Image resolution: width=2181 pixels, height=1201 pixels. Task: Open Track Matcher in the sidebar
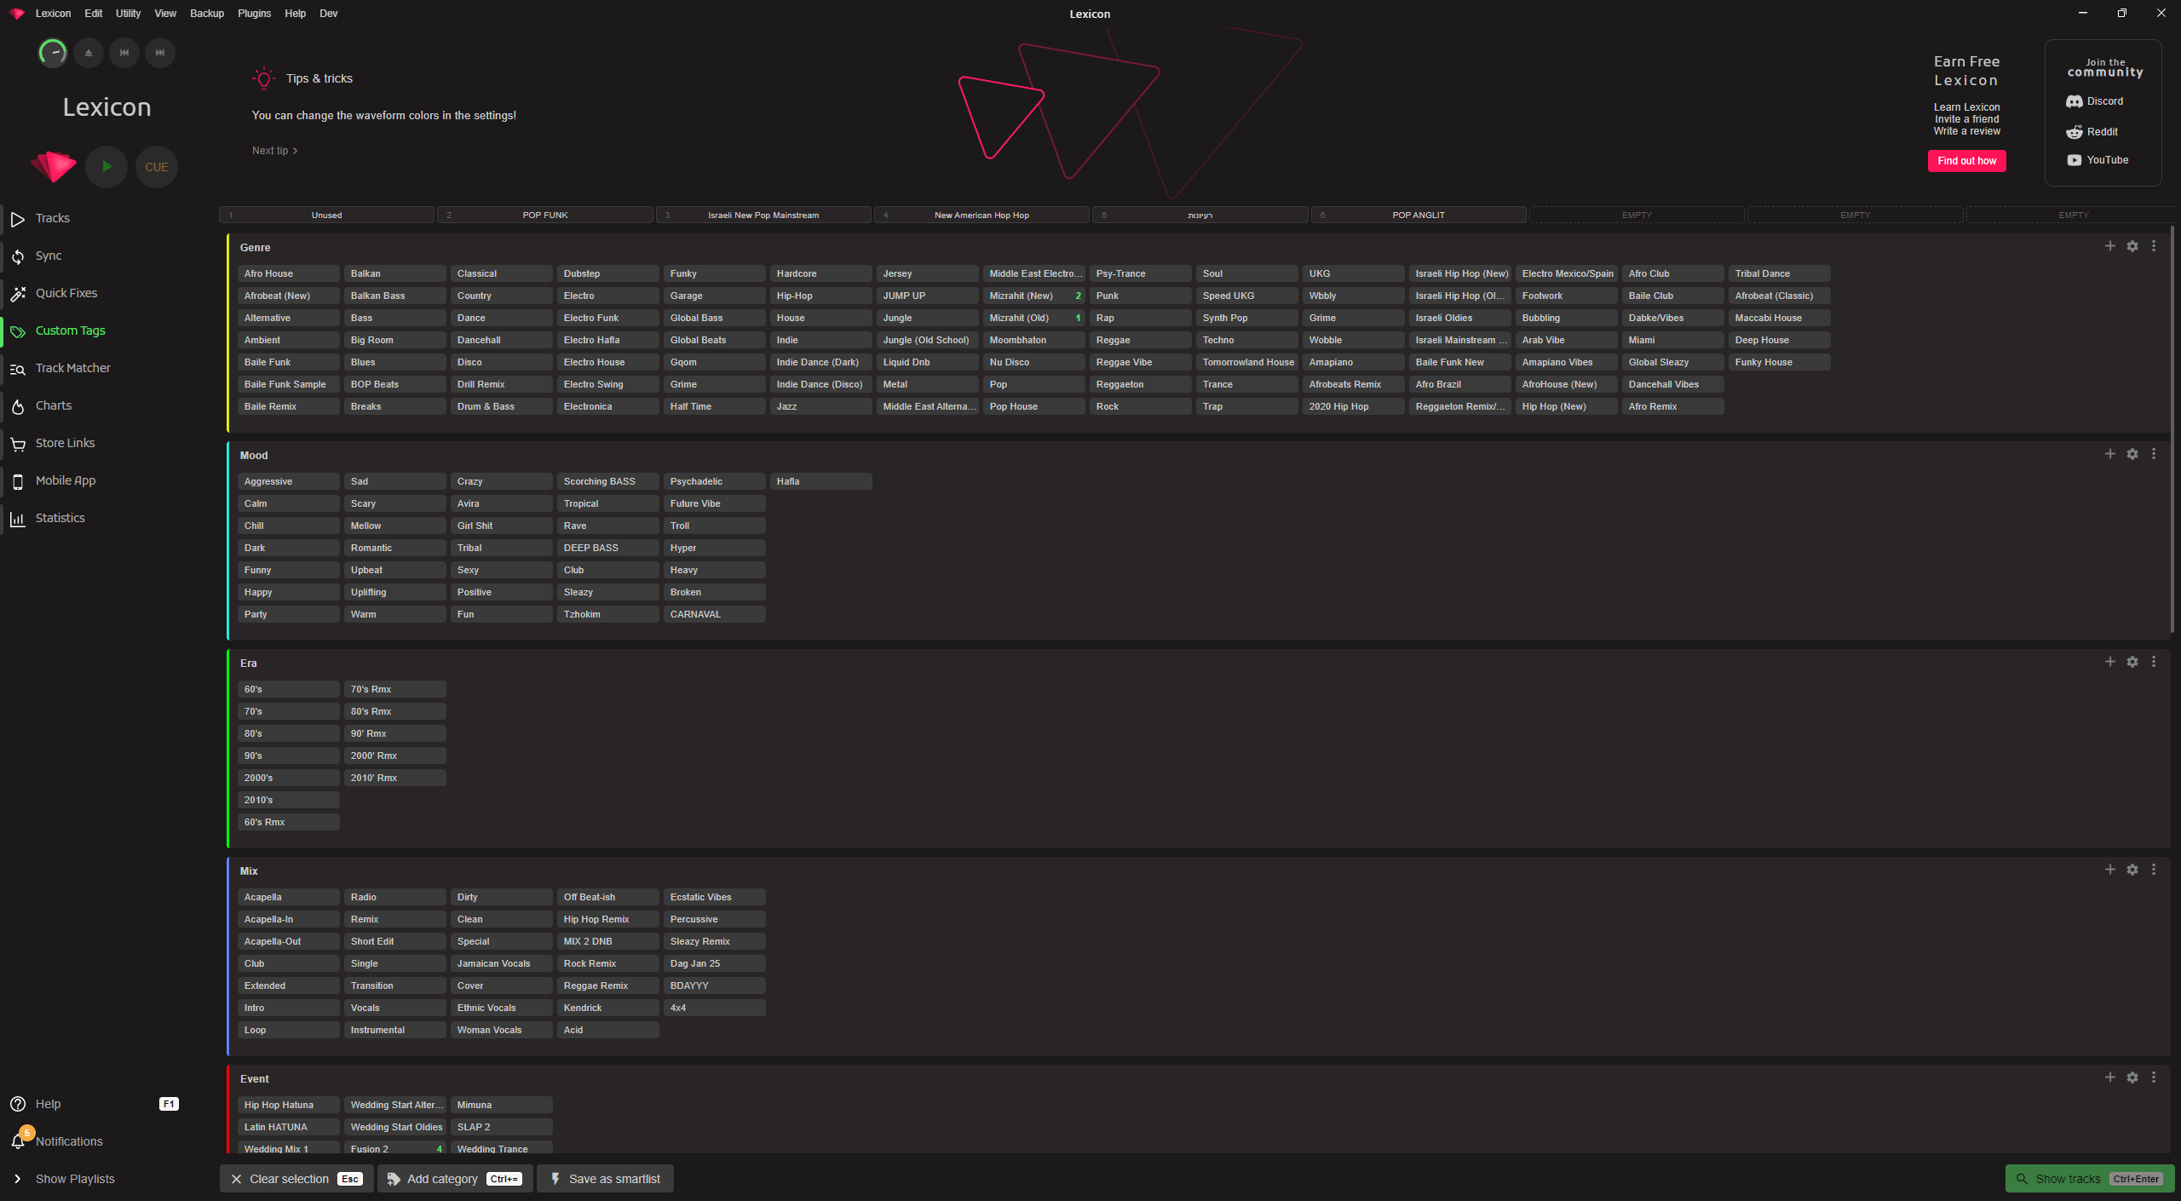[73, 368]
